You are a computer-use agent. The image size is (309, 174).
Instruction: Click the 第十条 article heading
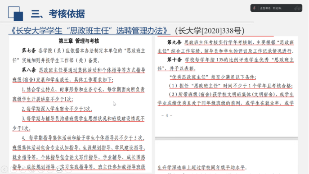pos(174,60)
